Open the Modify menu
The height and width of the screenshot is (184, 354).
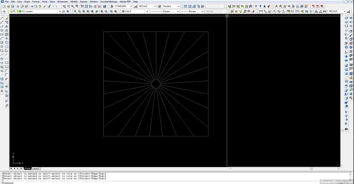pos(74,2)
